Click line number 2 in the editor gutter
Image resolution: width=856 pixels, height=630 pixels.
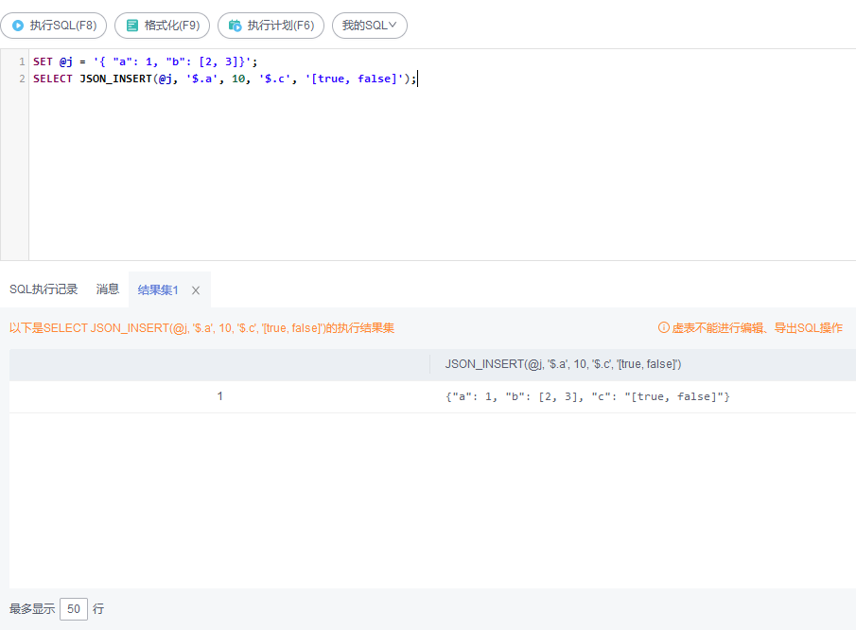pos(21,79)
